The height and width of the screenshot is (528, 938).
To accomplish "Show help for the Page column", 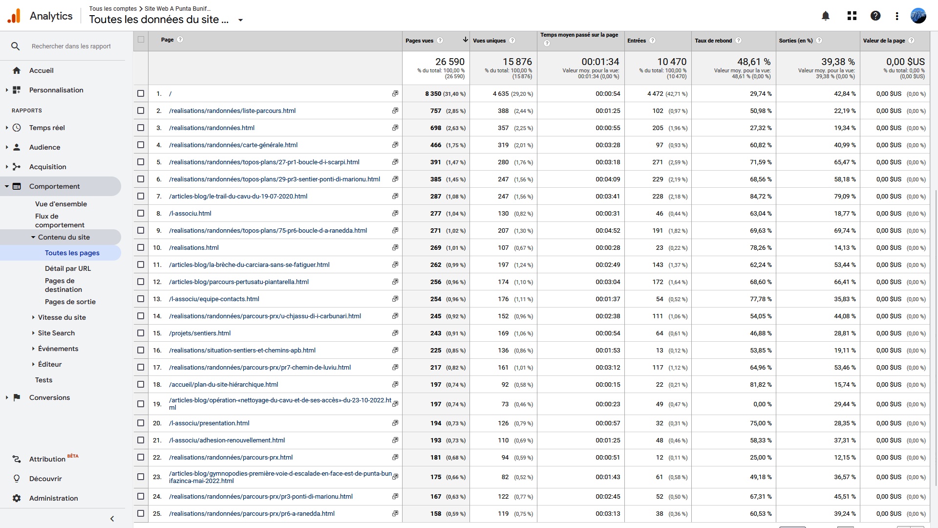I will pyautogui.click(x=180, y=40).
